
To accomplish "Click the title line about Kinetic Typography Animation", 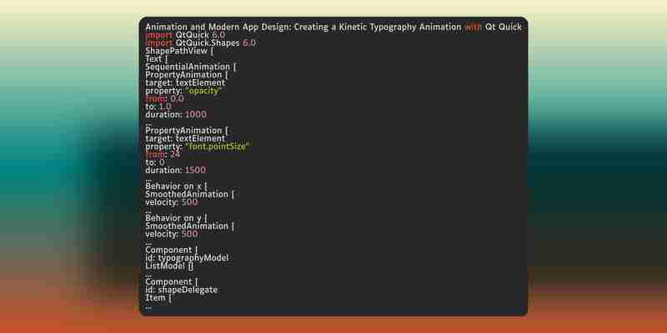I will coord(333,27).
